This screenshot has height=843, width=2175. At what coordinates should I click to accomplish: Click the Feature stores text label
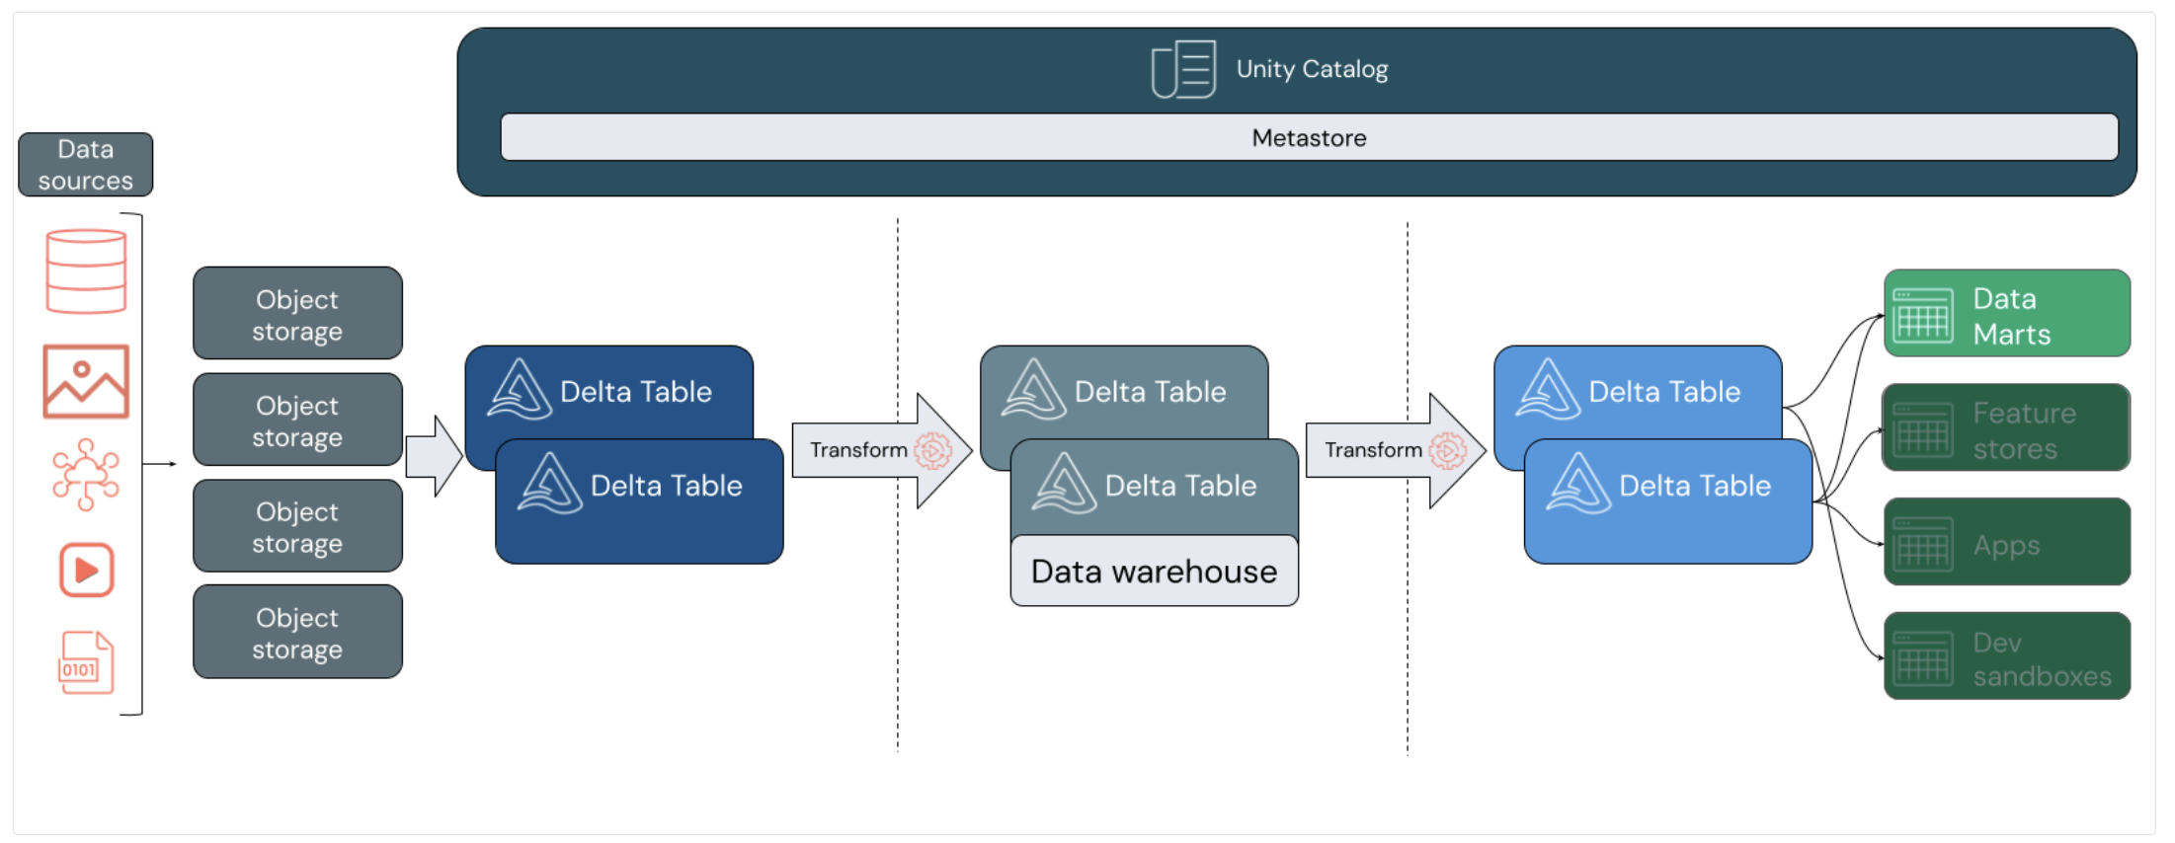pyautogui.click(x=2024, y=430)
